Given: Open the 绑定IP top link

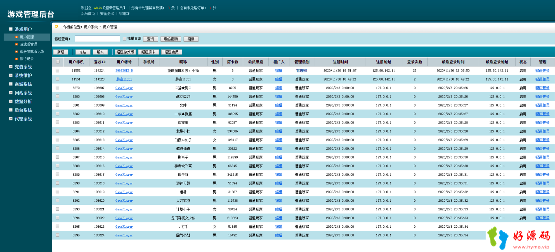Looking at the screenshot, I should (x=124, y=14).
